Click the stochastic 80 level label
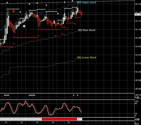The width and height of the screenshot is (141, 125). tap(136, 103)
